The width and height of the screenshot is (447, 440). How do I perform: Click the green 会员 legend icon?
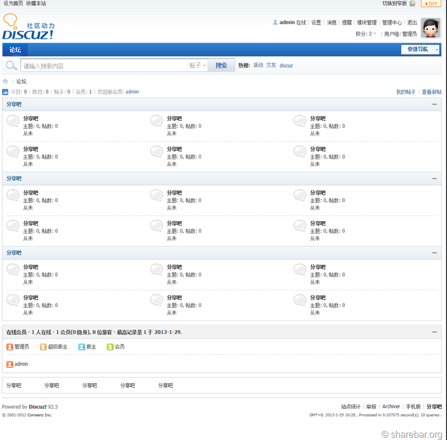(110, 347)
